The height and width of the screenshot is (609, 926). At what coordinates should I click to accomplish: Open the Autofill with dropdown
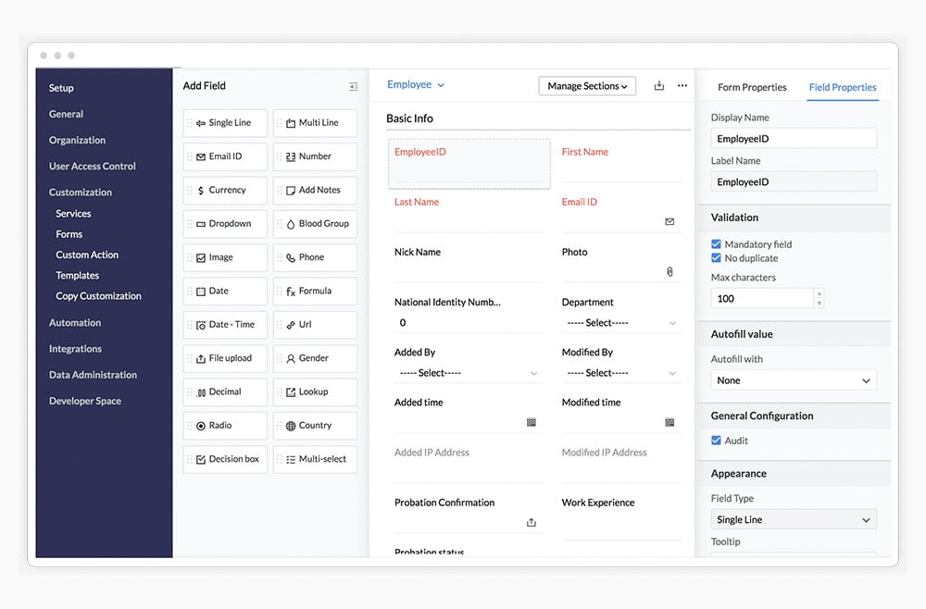(794, 380)
